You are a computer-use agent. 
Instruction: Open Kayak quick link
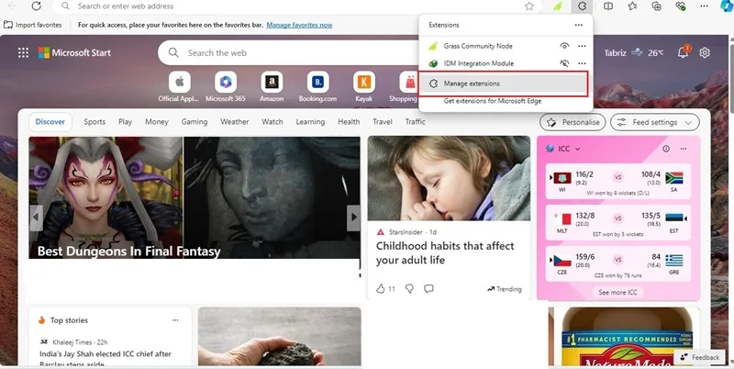tap(363, 86)
